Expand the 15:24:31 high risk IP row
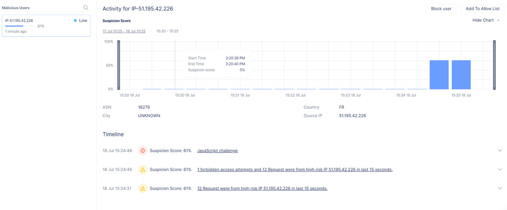Viewport: 507px width, 210px height. click(500, 188)
